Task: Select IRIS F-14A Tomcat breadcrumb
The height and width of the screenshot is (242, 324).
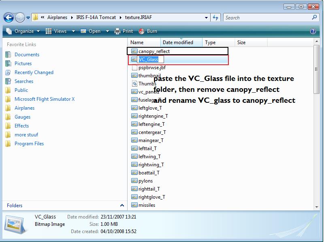Action: (x=96, y=17)
